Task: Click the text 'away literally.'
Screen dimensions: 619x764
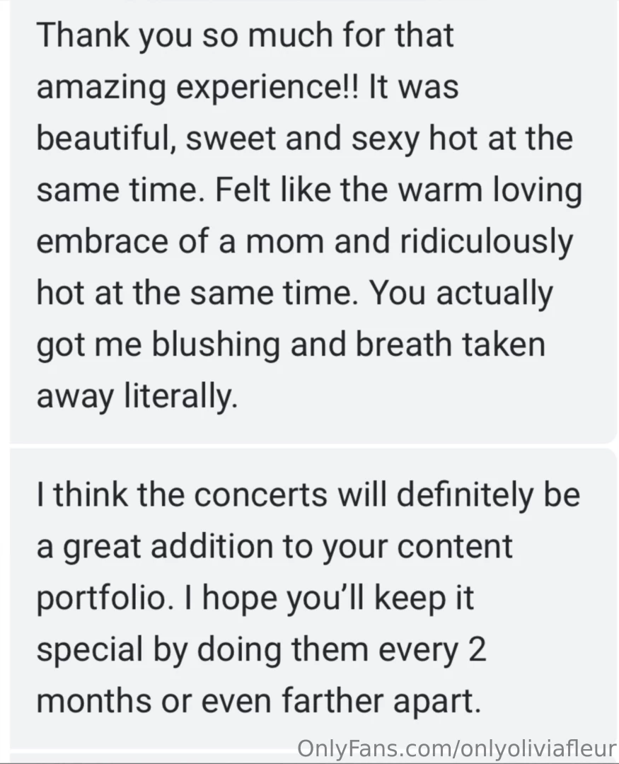Action: 135,398
